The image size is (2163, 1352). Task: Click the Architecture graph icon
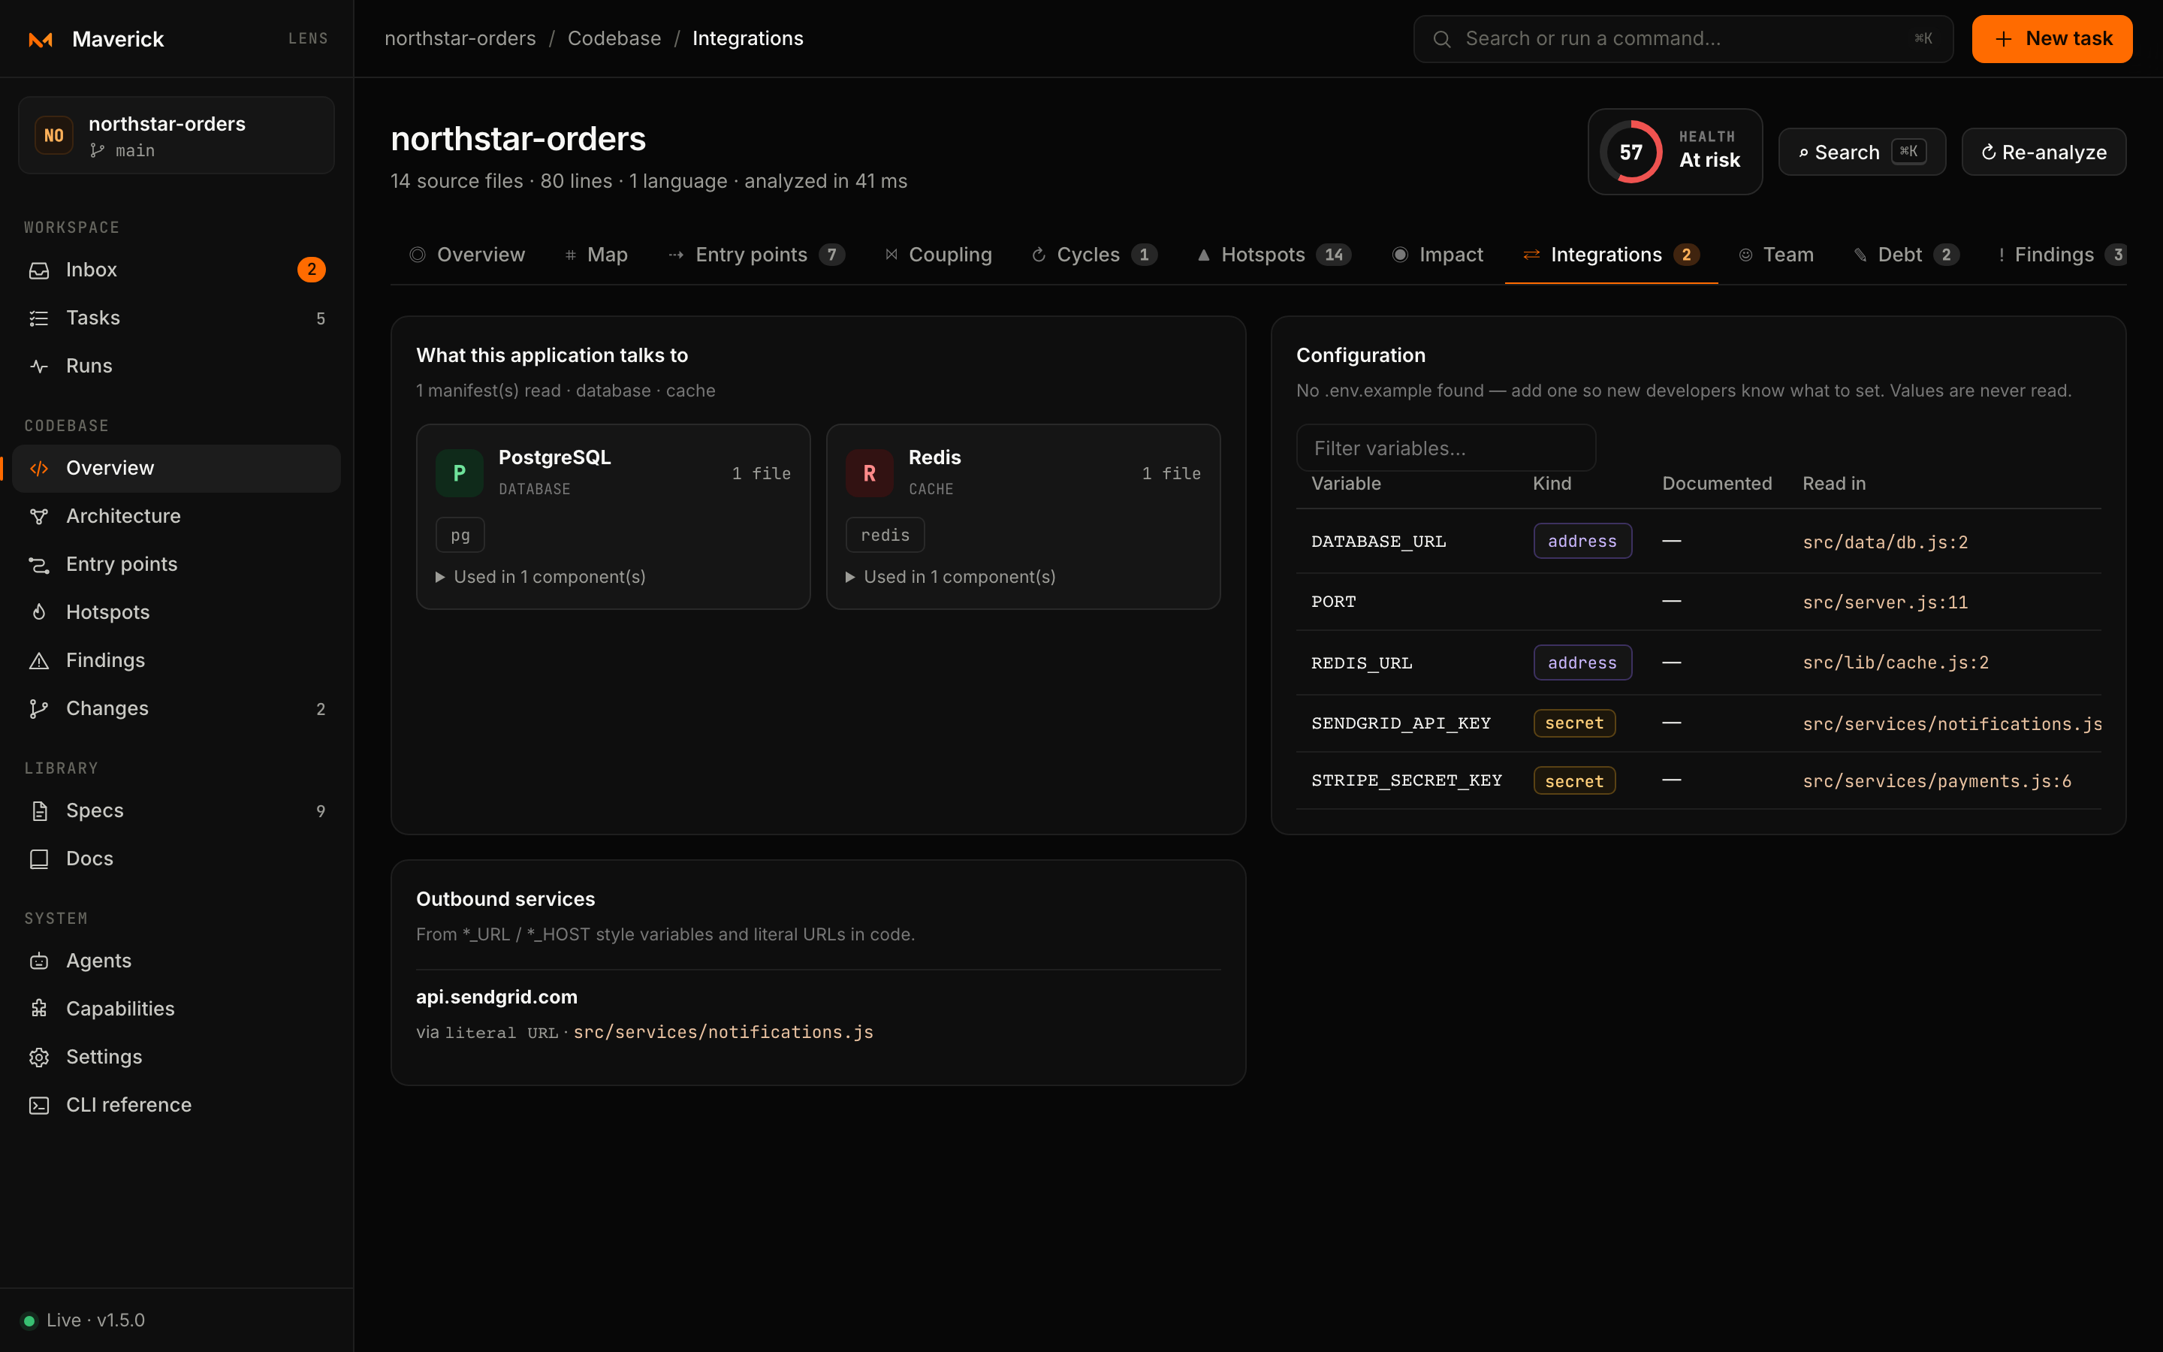pyautogui.click(x=39, y=517)
